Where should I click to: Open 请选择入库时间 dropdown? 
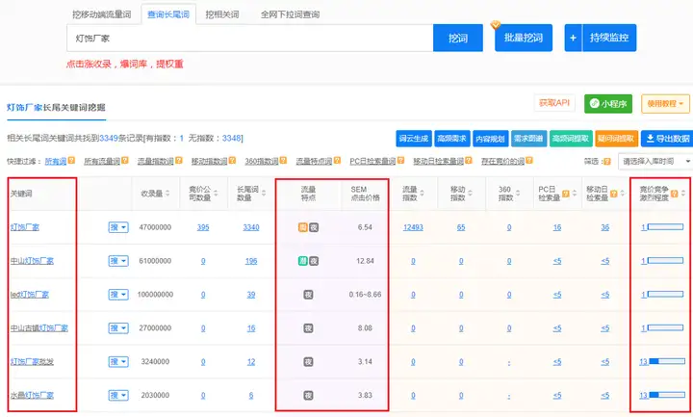tap(655, 162)
